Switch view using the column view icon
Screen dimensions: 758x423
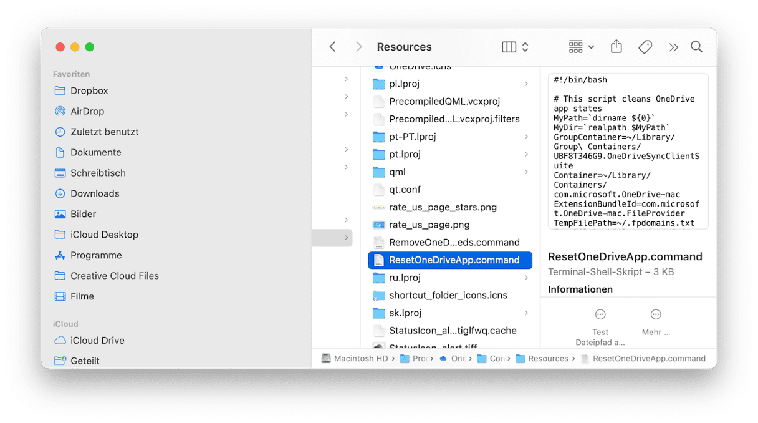tap(509, 47)
